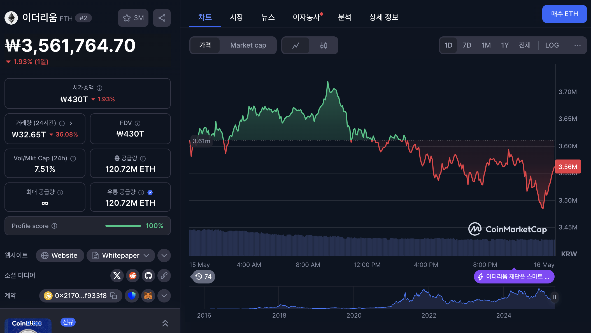Copy the contract address 0x2170...f933f8

[x=113, y=296]
